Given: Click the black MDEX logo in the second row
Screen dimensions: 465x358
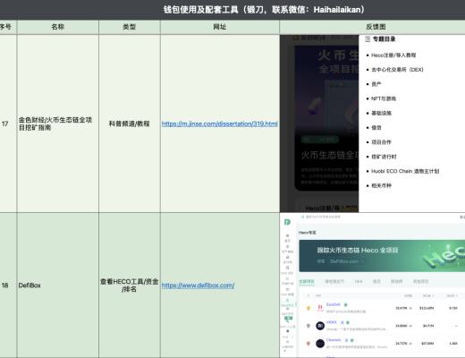Looking at the screenshot, I should click(320, 326).
